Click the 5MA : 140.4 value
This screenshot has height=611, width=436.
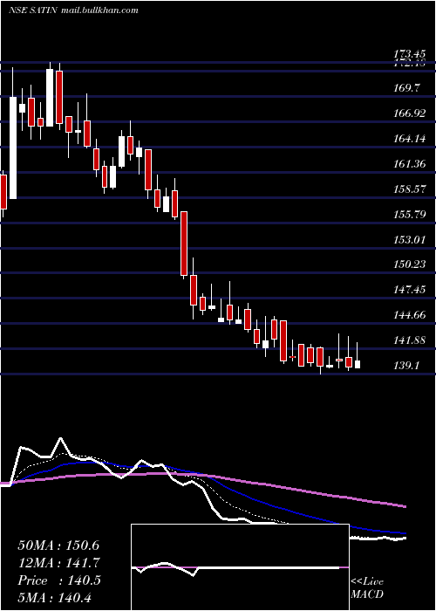coord(55,597)
